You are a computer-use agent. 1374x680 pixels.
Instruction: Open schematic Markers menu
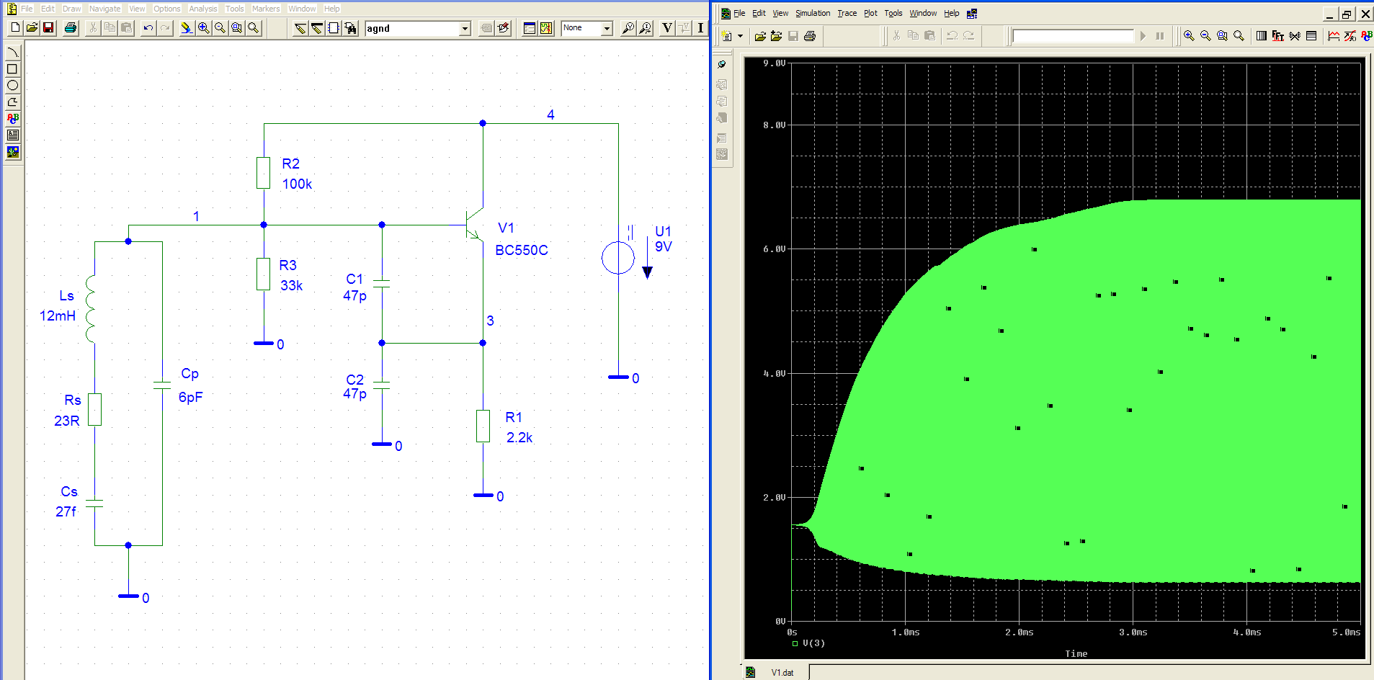(x=266, y=9)
